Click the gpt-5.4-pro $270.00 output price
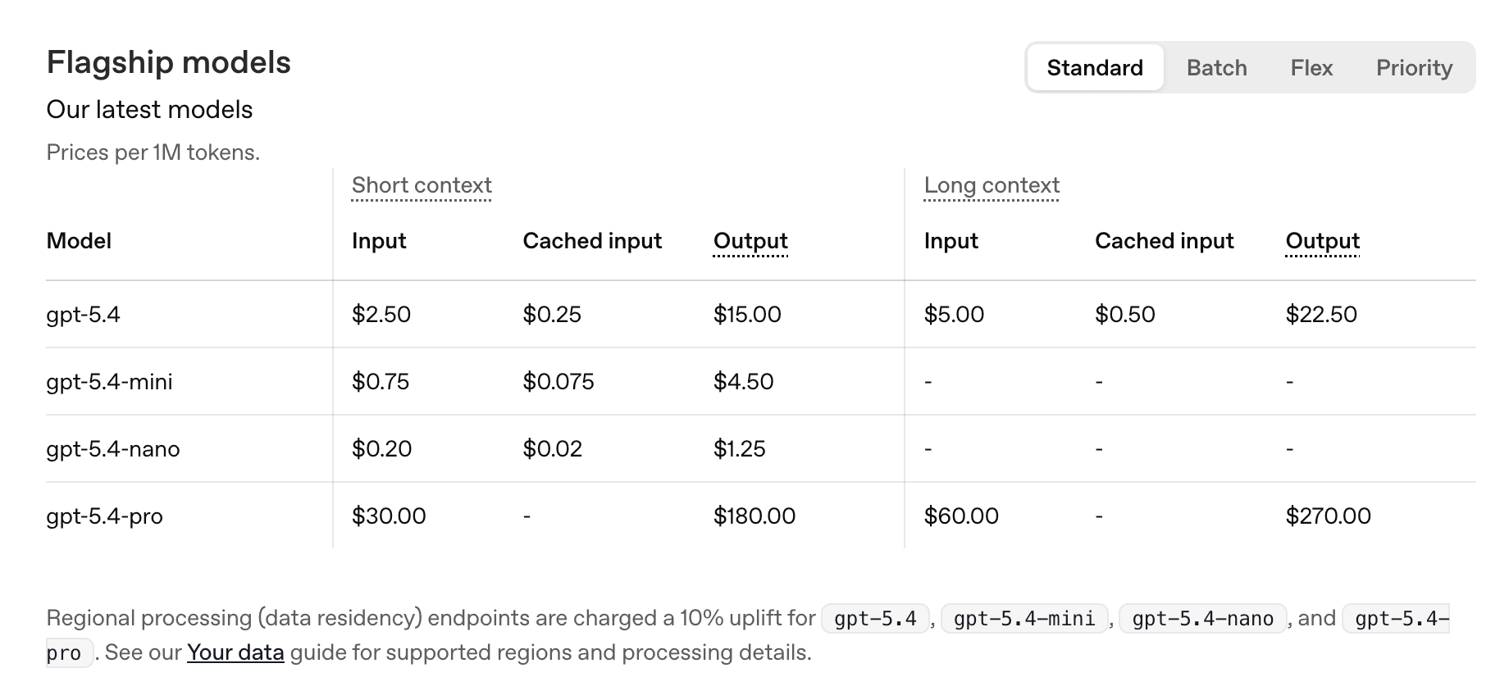The height and width of the screenshot is (677, 1509). point(1328,516)
